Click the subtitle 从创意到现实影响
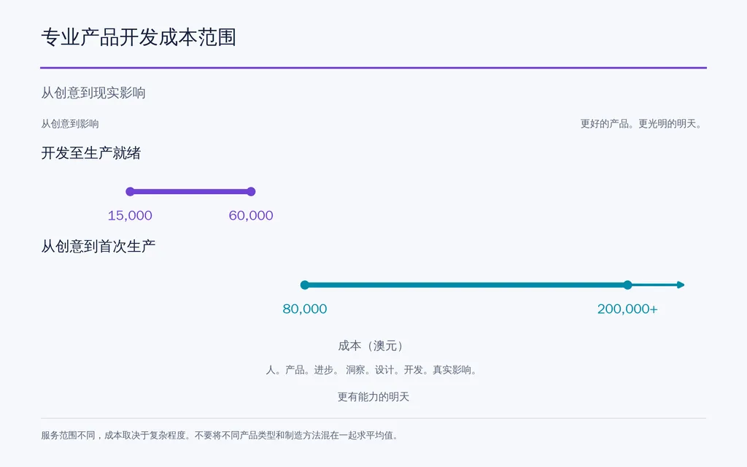Image resolution: width=747 pixels, height=467 pixels. (93, 93)
